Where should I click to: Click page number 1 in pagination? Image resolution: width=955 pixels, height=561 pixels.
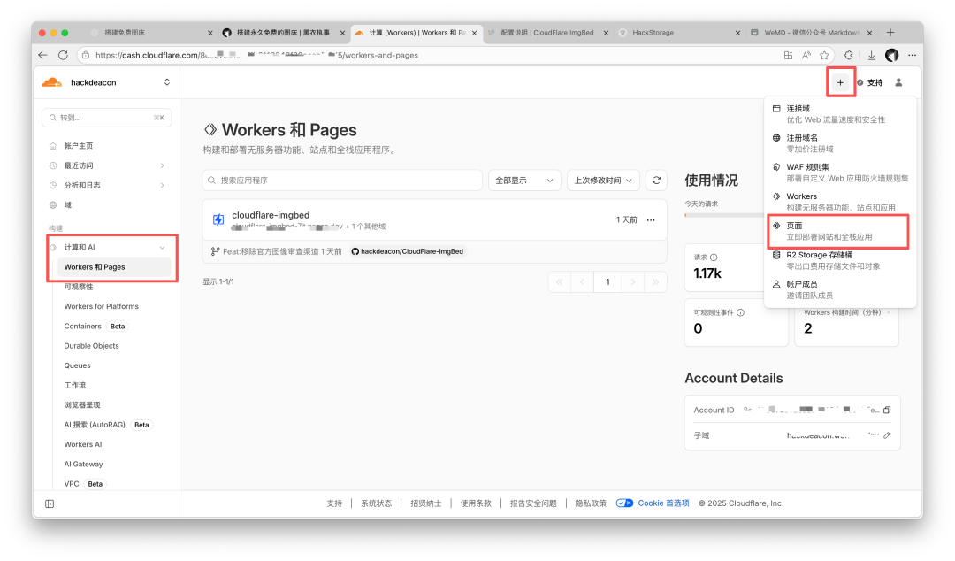pos(607,281)
